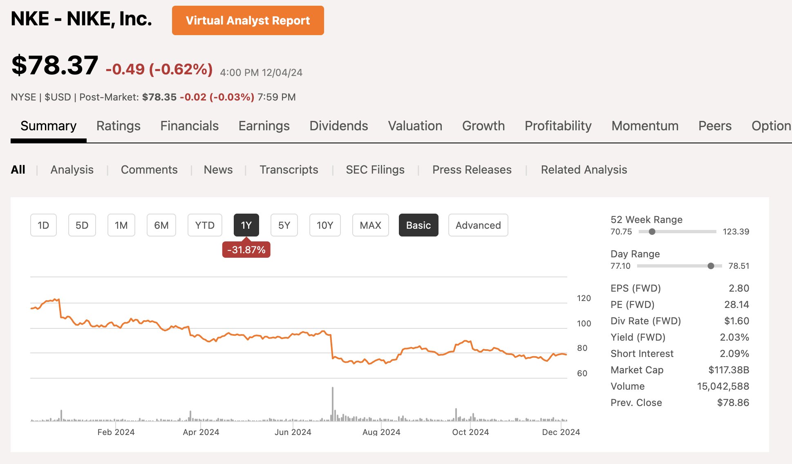
Task: Click the Yield (FWD) value 2.03%
Action: point(734,337)
